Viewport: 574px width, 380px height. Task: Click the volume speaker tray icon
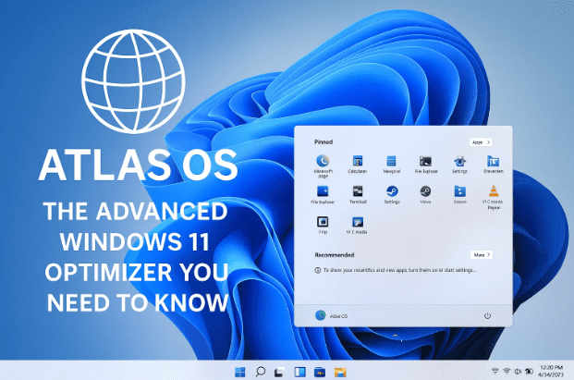518,371
